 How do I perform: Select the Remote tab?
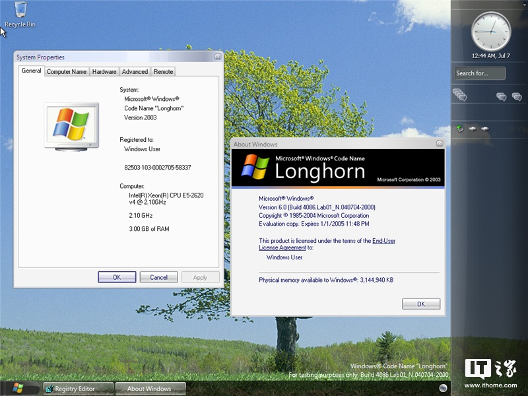coord(163,72)
